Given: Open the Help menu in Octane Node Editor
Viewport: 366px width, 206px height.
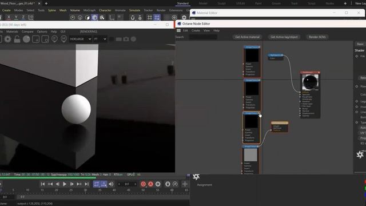Looking at the screenshot, I should point(216,30).
